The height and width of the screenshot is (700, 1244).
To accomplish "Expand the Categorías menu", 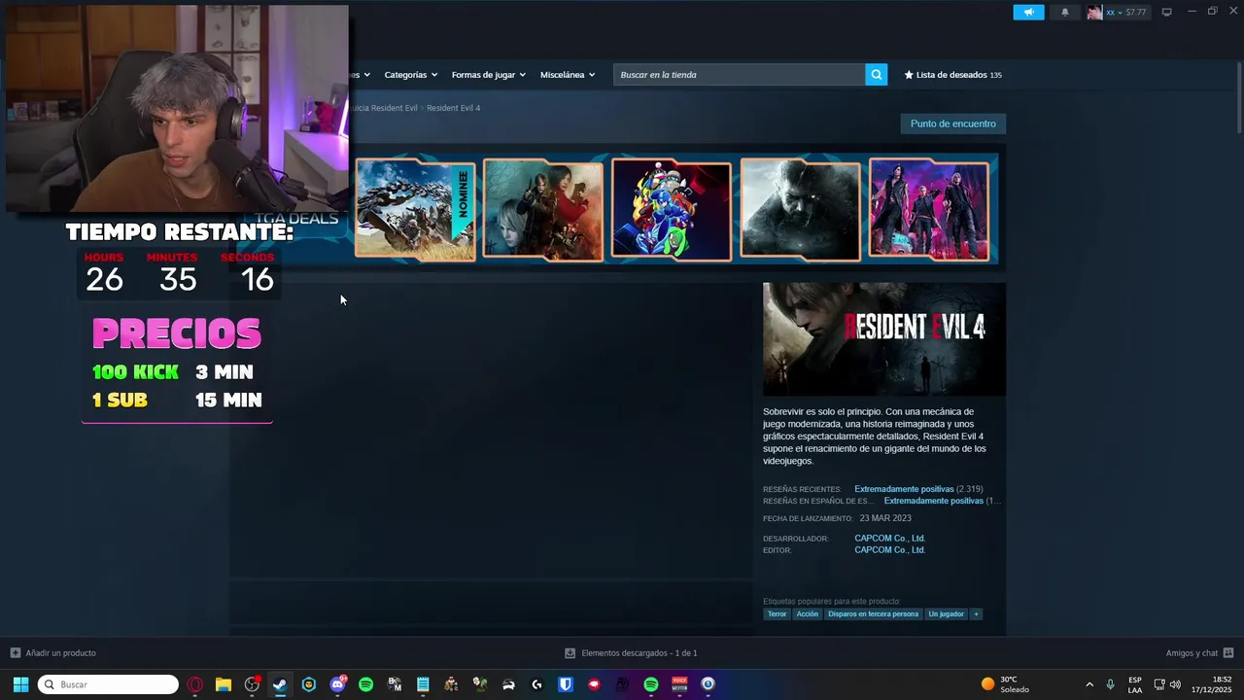I will tap(410, 75).
